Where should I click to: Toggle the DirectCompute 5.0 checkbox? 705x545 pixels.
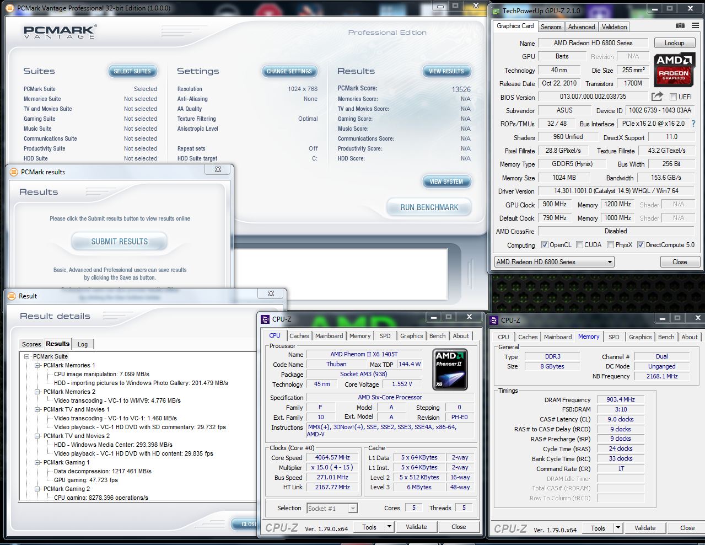click(641, 245)
